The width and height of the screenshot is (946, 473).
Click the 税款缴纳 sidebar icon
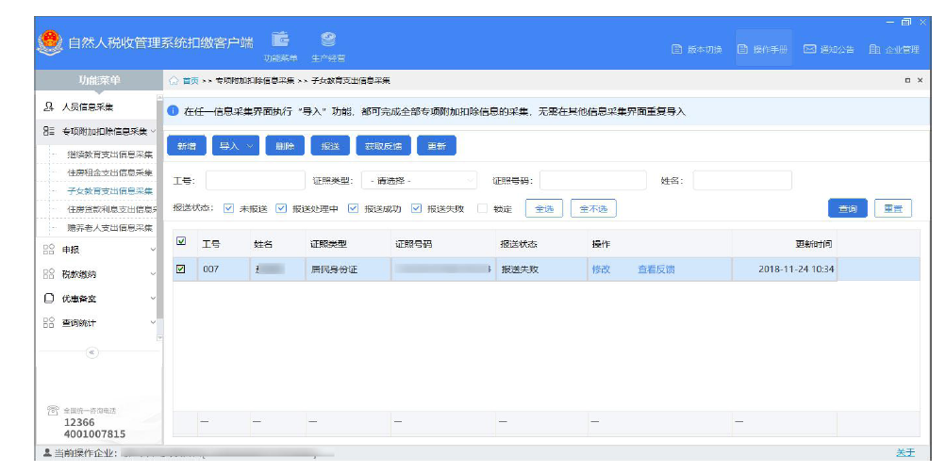49,274
